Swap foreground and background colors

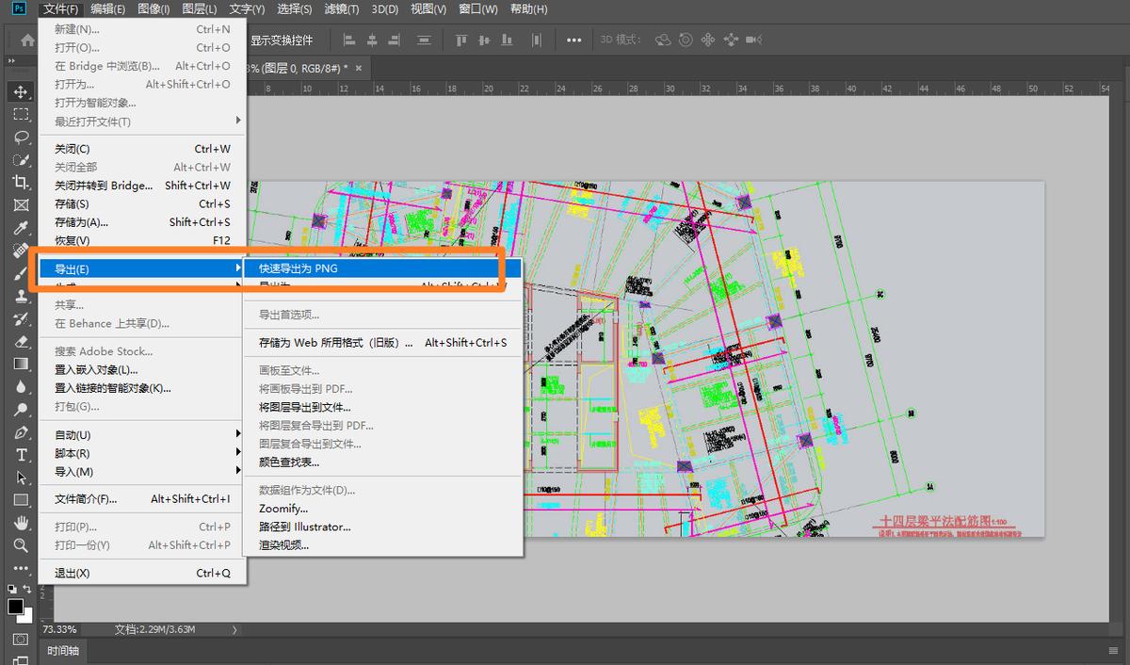click(27, 589)
